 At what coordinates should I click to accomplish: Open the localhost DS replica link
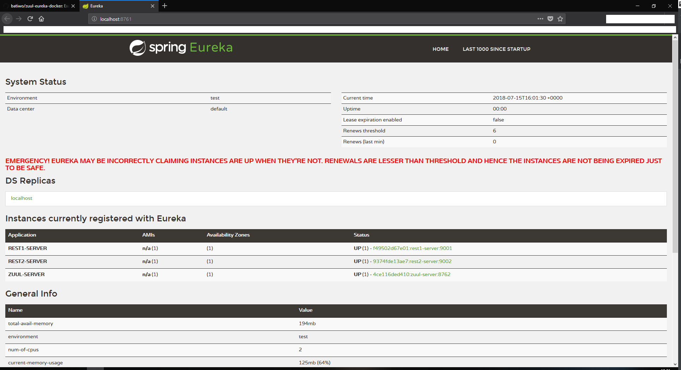pyautogui.click(x=22, y=198)
